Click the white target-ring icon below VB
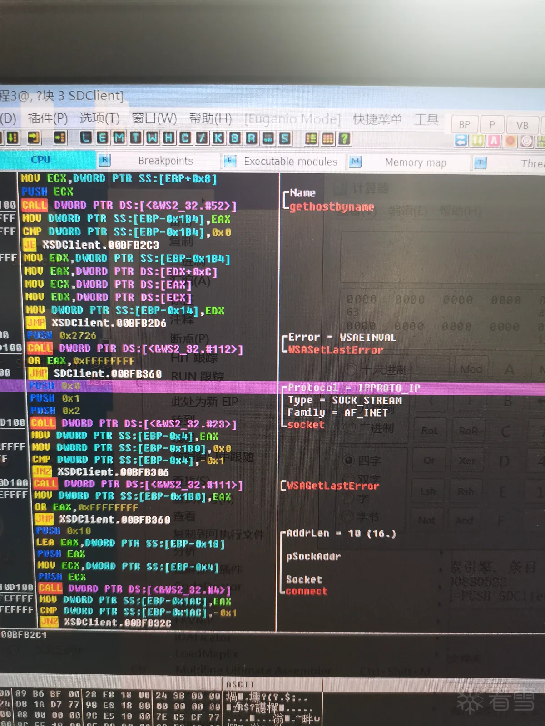 (527, 142)
